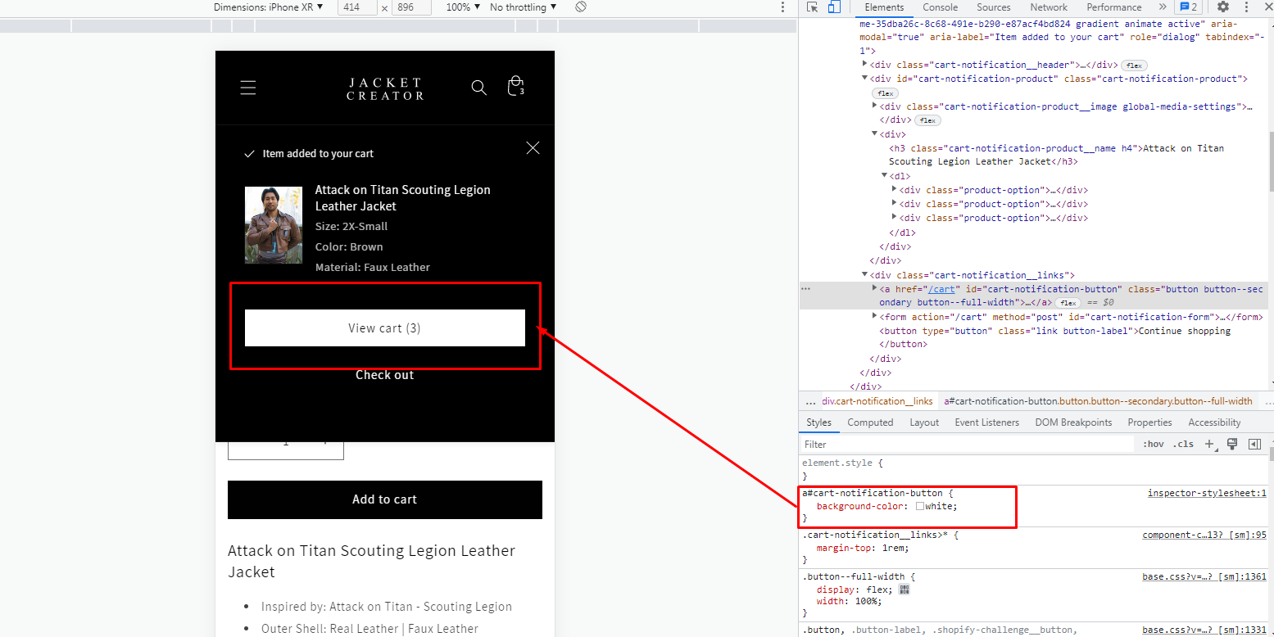Click the Jacket Creator logo
Viewport: 1274px width, 637px height.
[x=385, y=88]
